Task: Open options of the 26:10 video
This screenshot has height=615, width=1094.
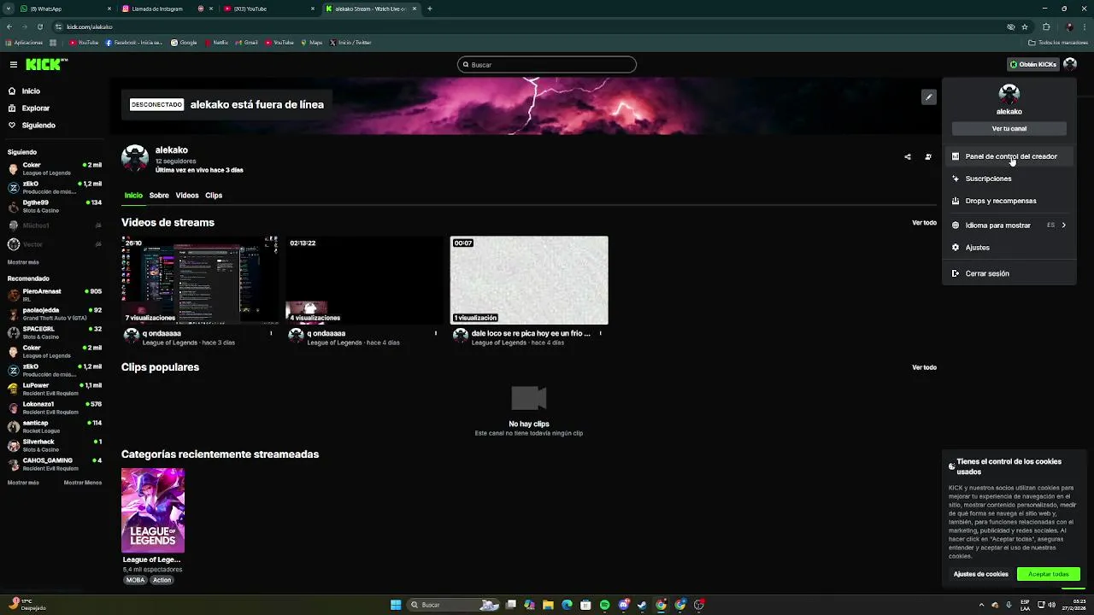Action: click(x=272, y=334)
